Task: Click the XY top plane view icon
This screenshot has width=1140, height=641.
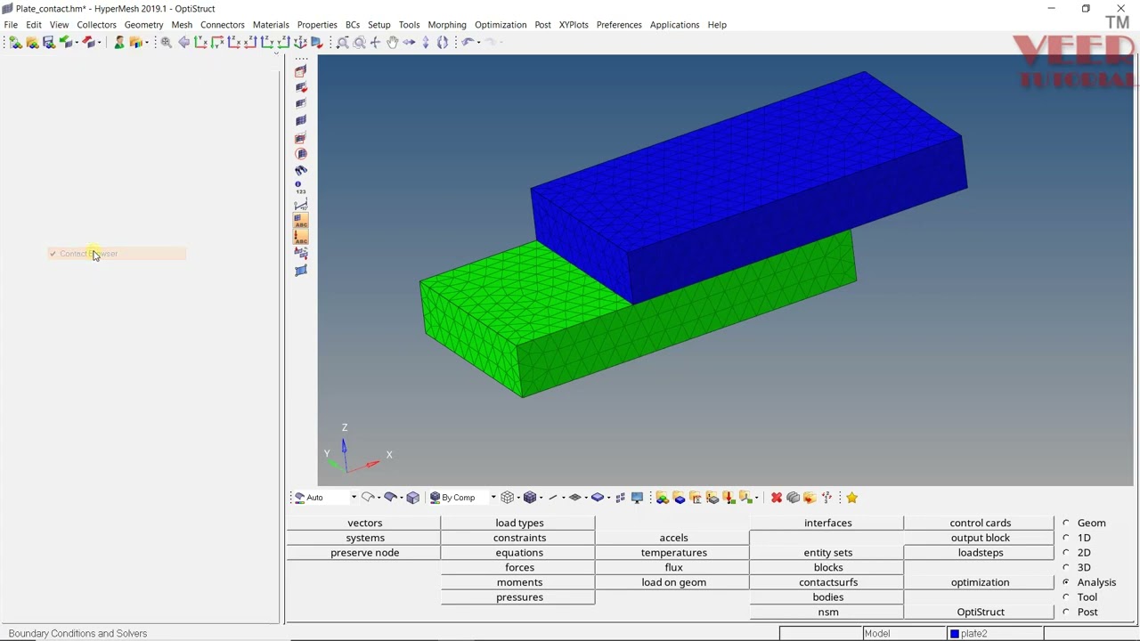Action: [200, 42]
